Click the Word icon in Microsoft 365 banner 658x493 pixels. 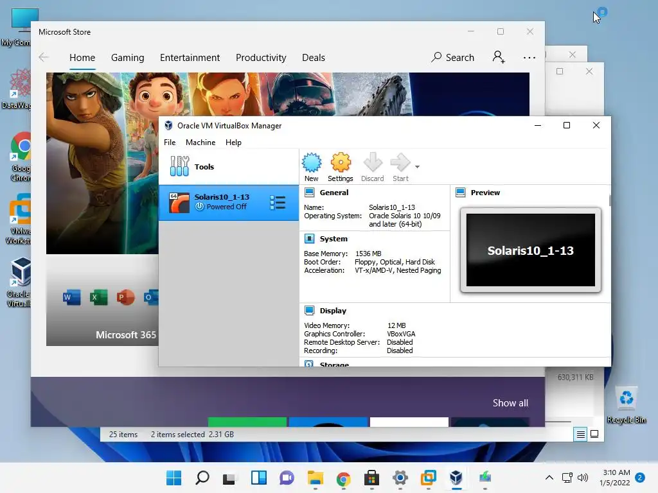point(71,298)
